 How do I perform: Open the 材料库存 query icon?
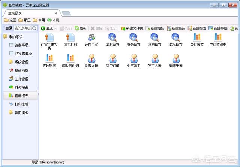(x=155, y=40)
